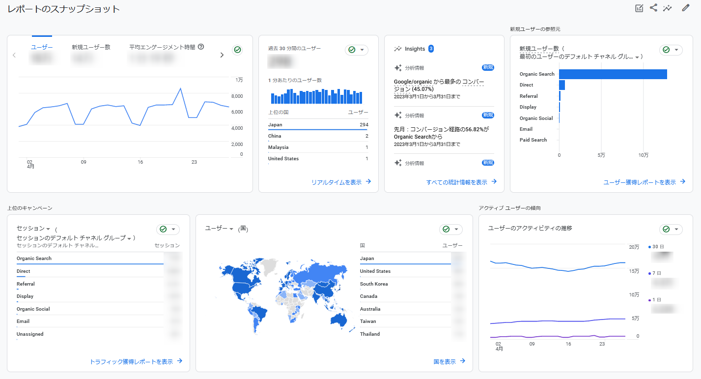Viewport: 701px width, 379px height.
Task: Open 国を表示 link
Action: click(449, 361)
